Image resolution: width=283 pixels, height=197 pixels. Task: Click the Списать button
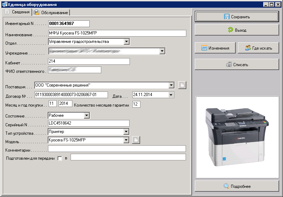[237, 64]
